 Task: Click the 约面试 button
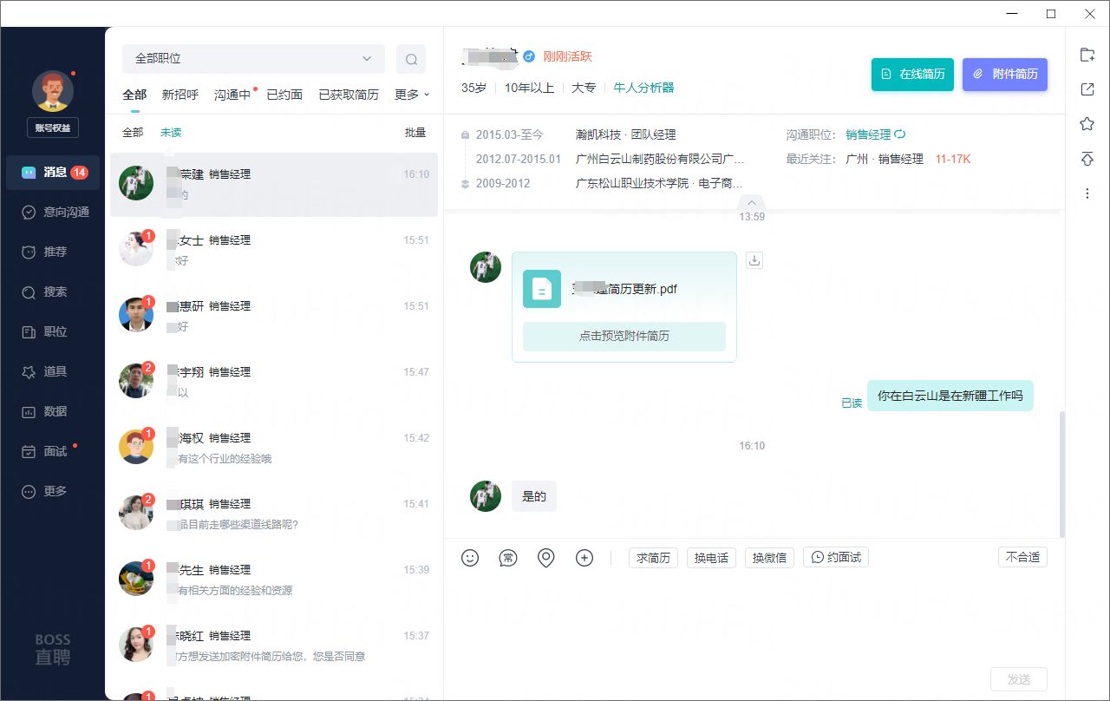[x=836, y=558]
